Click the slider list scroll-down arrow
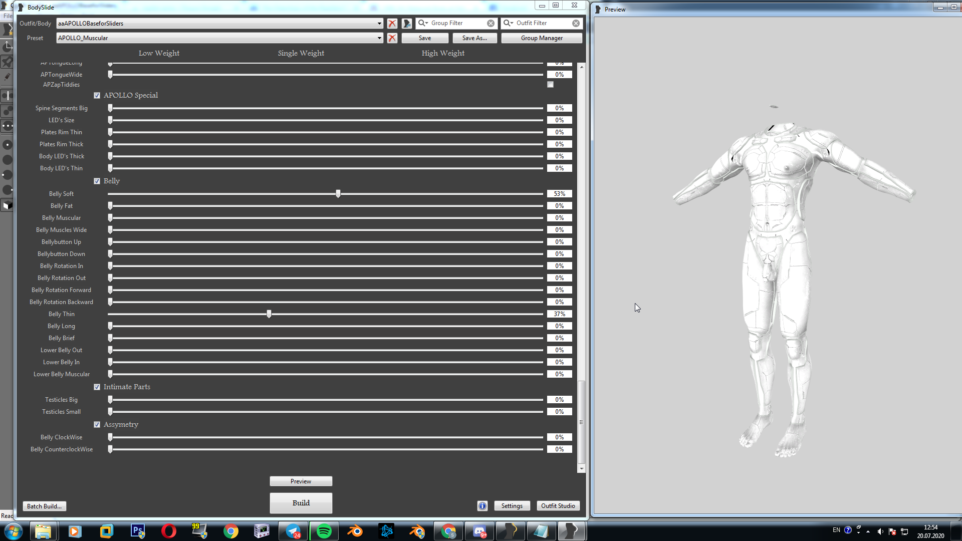 [581, 468]
